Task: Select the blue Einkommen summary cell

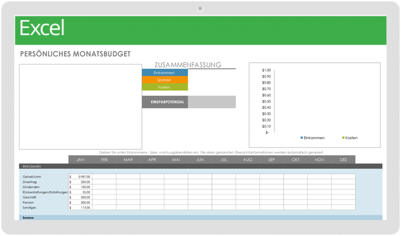Action: [x=165, y=73]
